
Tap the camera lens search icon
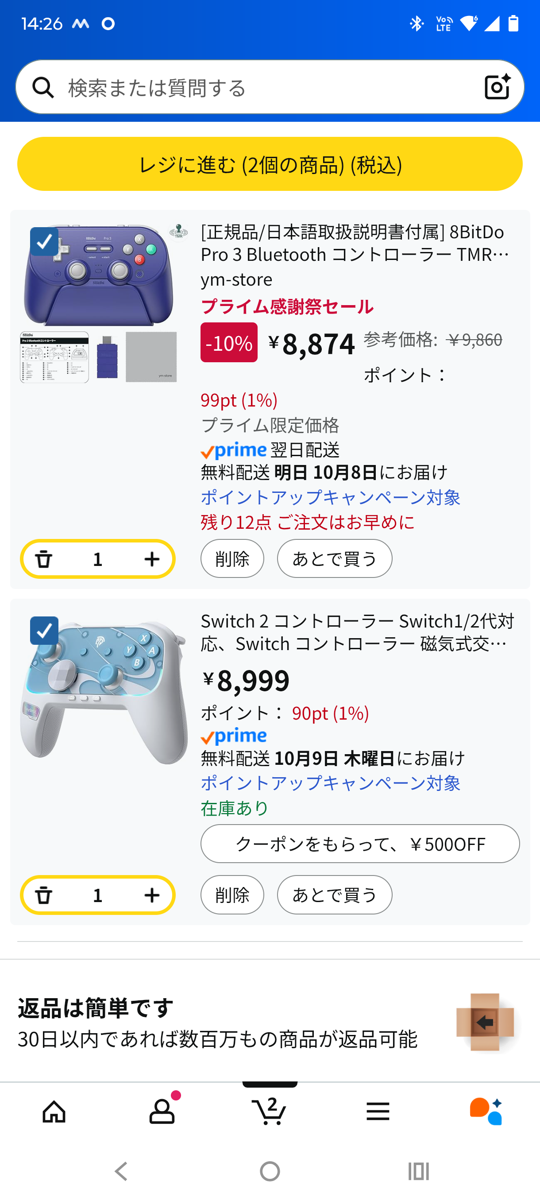coord(497,87)
